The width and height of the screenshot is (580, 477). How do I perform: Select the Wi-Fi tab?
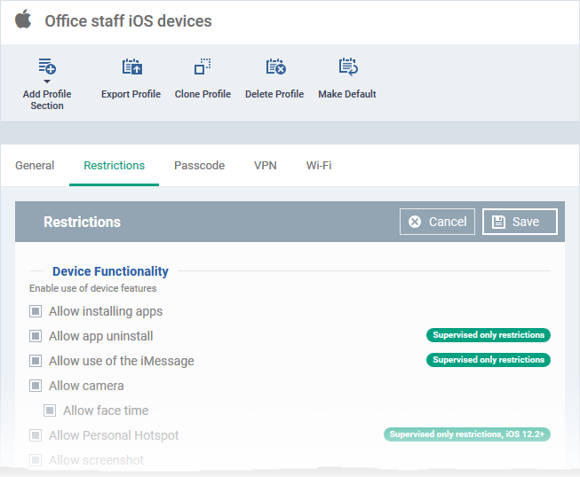click(x=319, y=166)
